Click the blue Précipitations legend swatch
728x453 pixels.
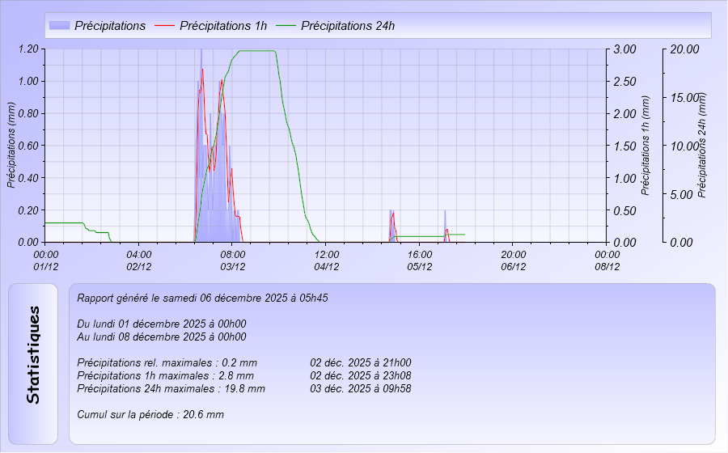click(x=59, y=26)
